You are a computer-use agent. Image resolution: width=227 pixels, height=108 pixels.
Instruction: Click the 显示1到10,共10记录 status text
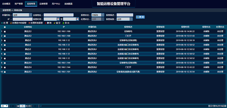217,106
